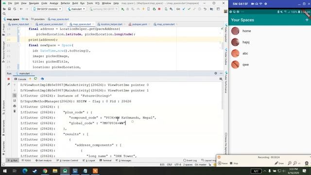Click the Flutter hot reload lightning icon
The width and height of the screenshot is (311, 175).
point(143,9)
